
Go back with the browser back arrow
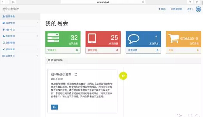pyautogui.click(x=3, y=2)
